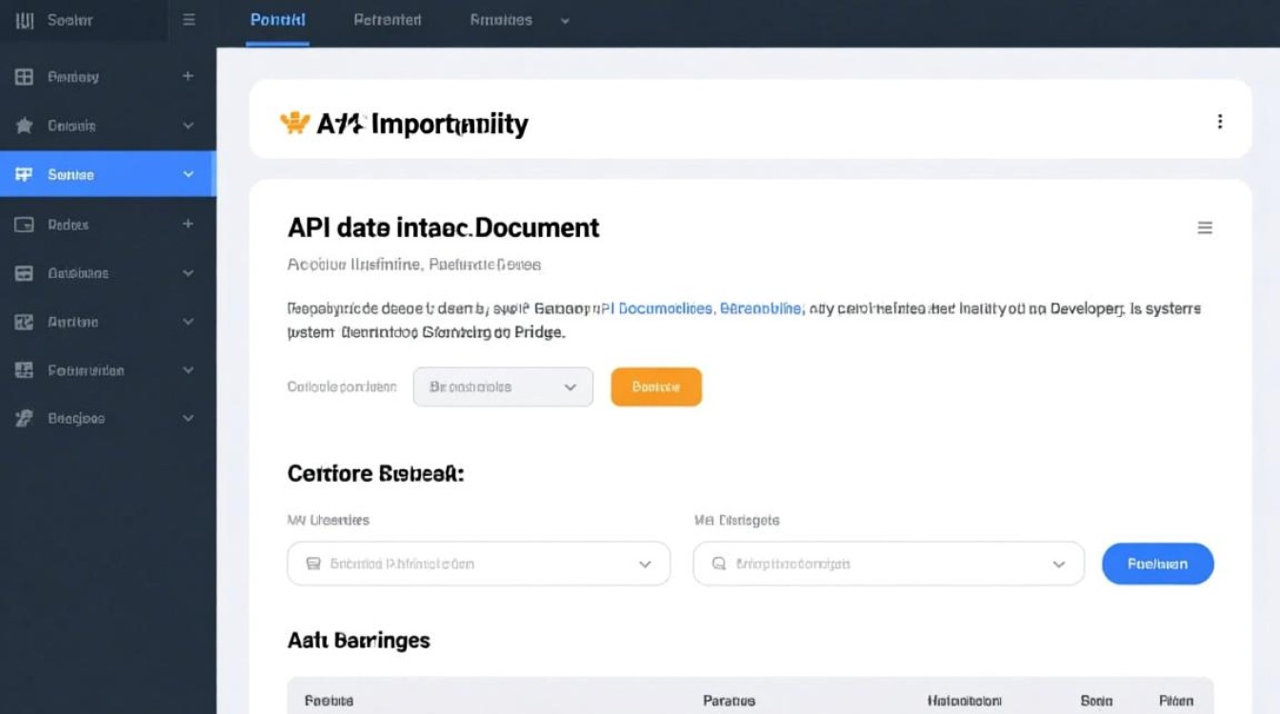Click the plus icon on the fourth sidebar row
The image size is (1280, 714).
point(188,224)
